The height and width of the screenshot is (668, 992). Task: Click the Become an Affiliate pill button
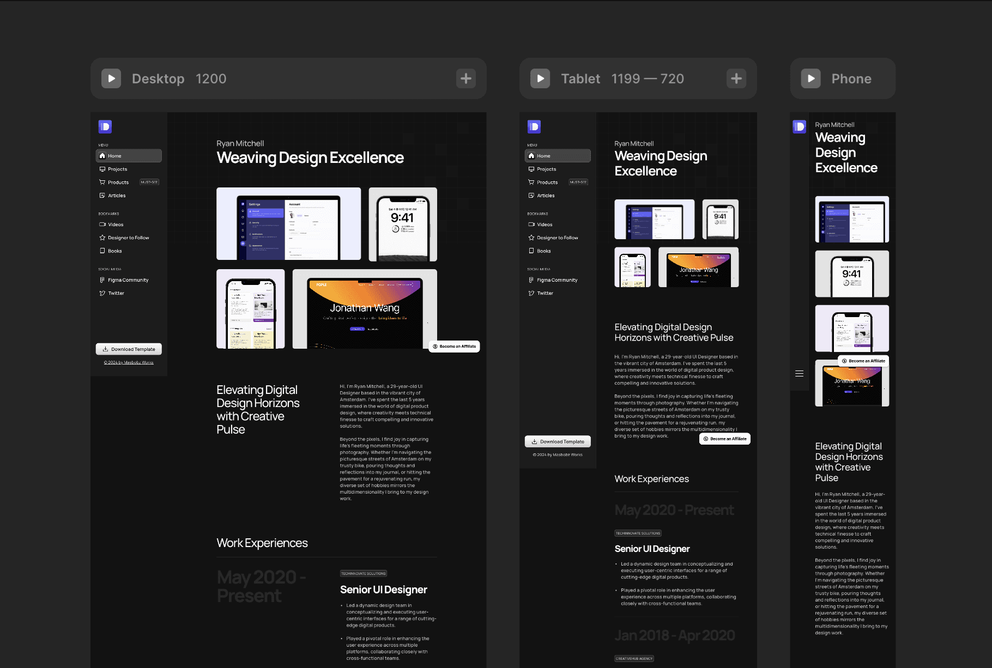click(x=454, y=346)
